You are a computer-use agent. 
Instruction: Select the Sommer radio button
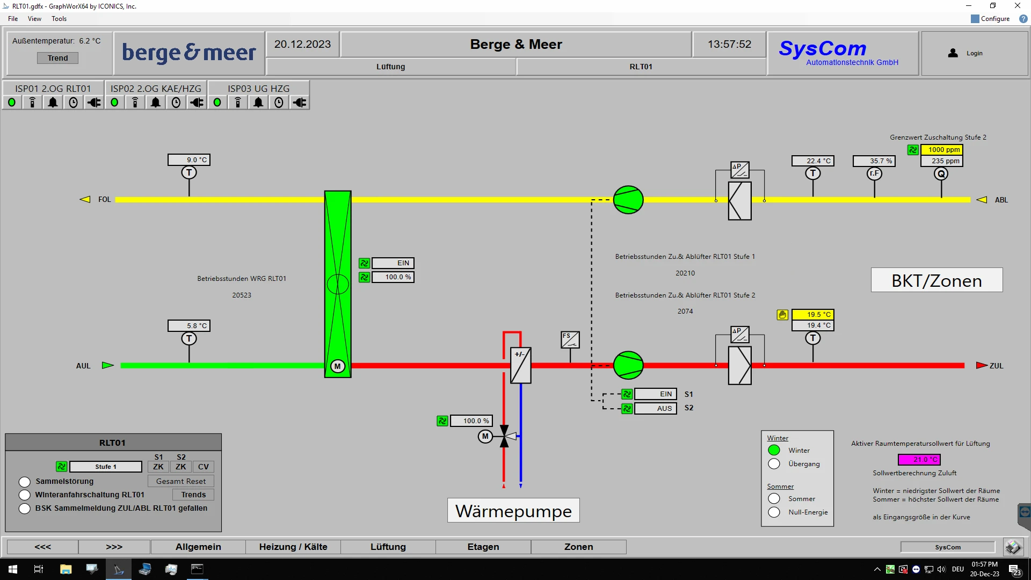(774, 498)
